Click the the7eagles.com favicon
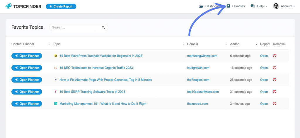 pos(56,80)
